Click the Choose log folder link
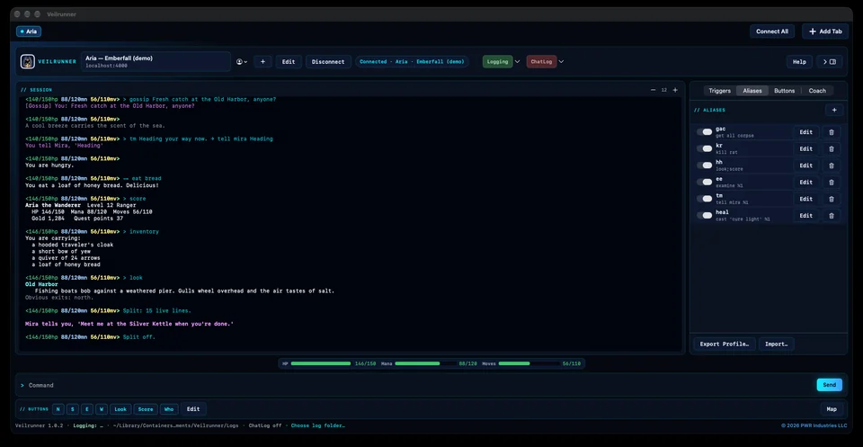Viewport: 863px width, 447px height. point(318,425)
